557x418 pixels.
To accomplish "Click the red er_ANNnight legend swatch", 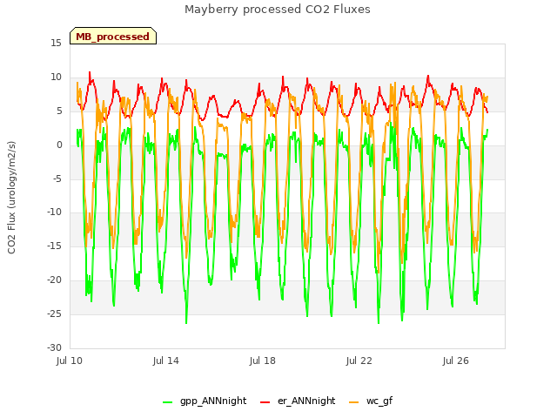I will click(x=265, y=402).
